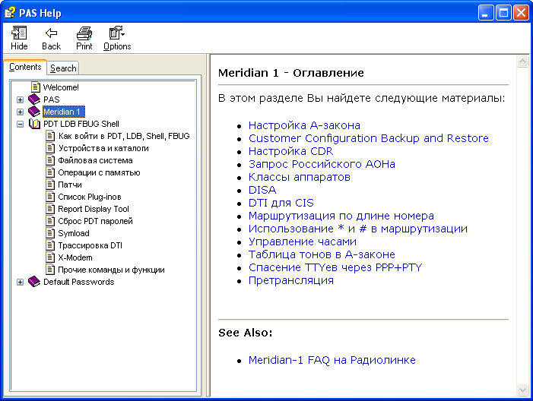Select PDT LDB FBUG Shell tree label
This screenshot has height=401, width=533.
(x=81, y=124)
